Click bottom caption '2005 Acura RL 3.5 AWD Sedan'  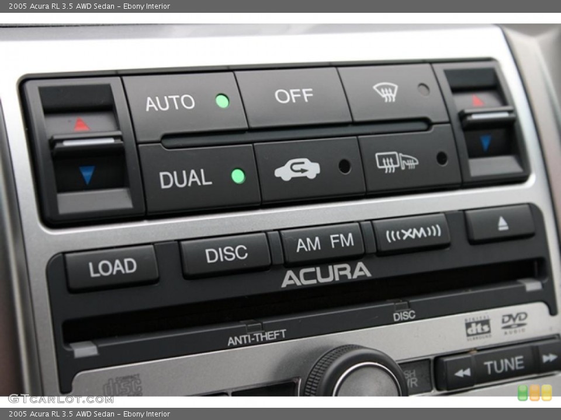click(x=61, y=414)
